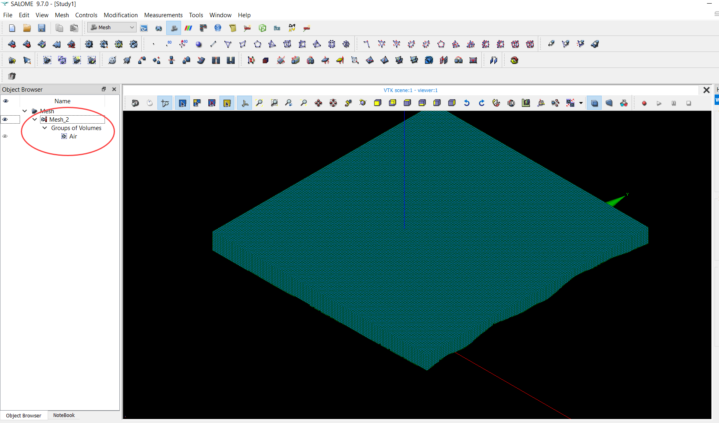719x423 pixels.
Task: Click the Add Ball element icon
Action: pos(199,44)
